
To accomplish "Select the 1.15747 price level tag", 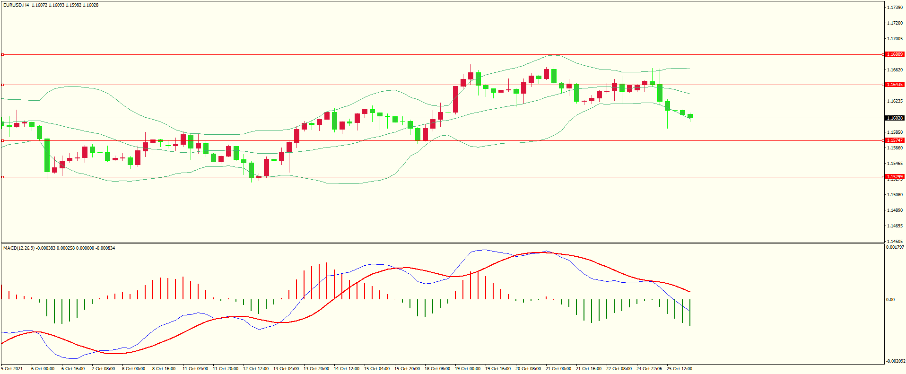I will pos(894,140).
